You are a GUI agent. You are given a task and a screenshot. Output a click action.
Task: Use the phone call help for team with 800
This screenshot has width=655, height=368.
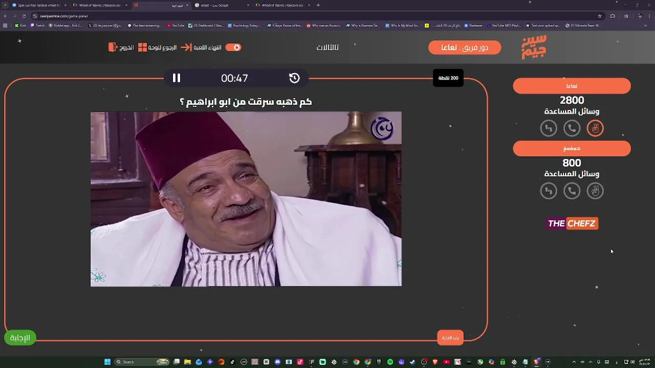(572, 191)
